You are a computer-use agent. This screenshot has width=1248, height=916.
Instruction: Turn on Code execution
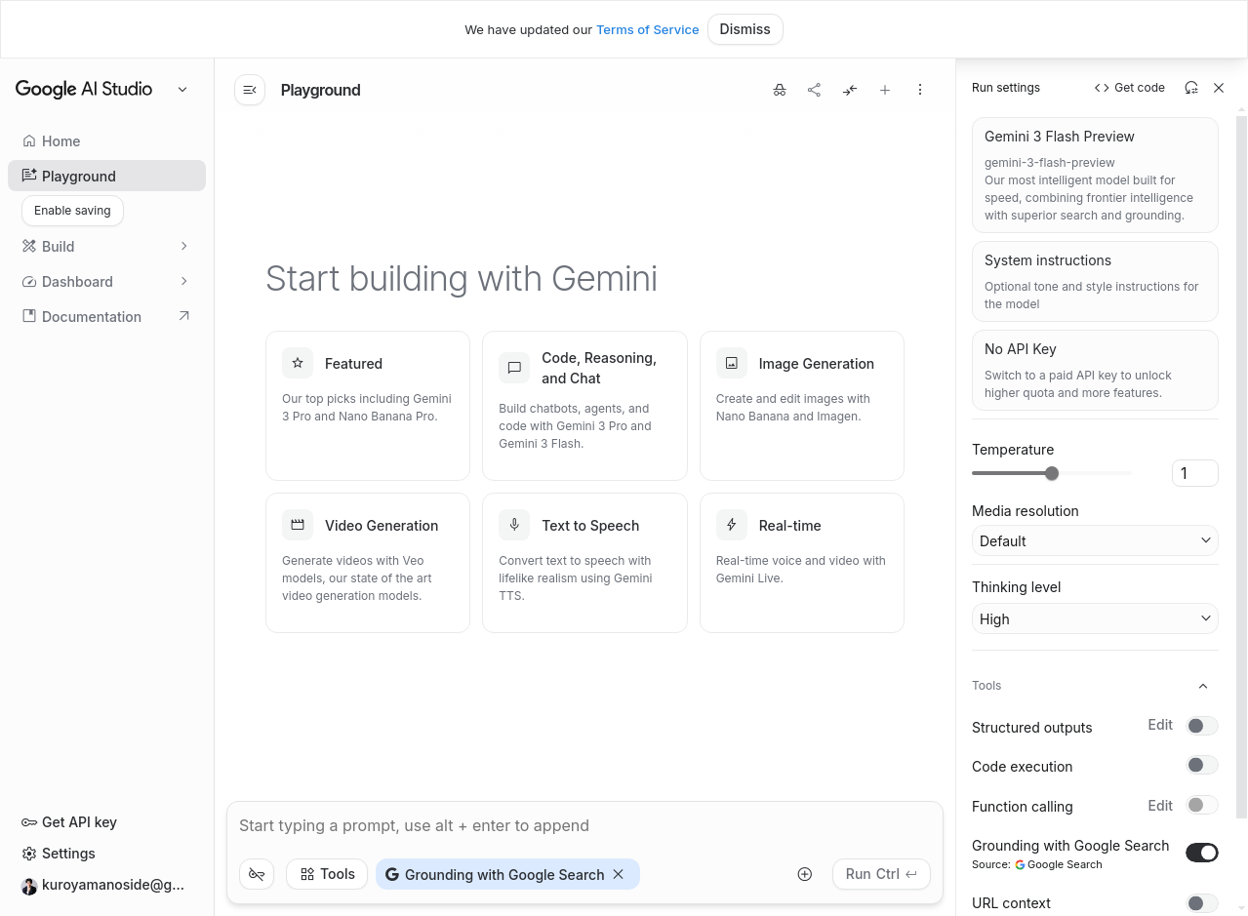tap(1201, 765)
